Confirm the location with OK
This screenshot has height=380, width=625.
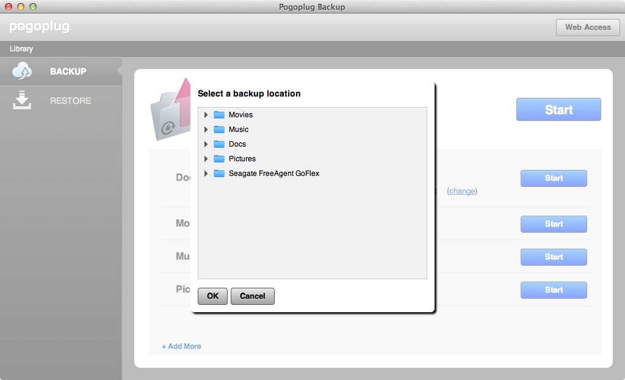point(212,296)
